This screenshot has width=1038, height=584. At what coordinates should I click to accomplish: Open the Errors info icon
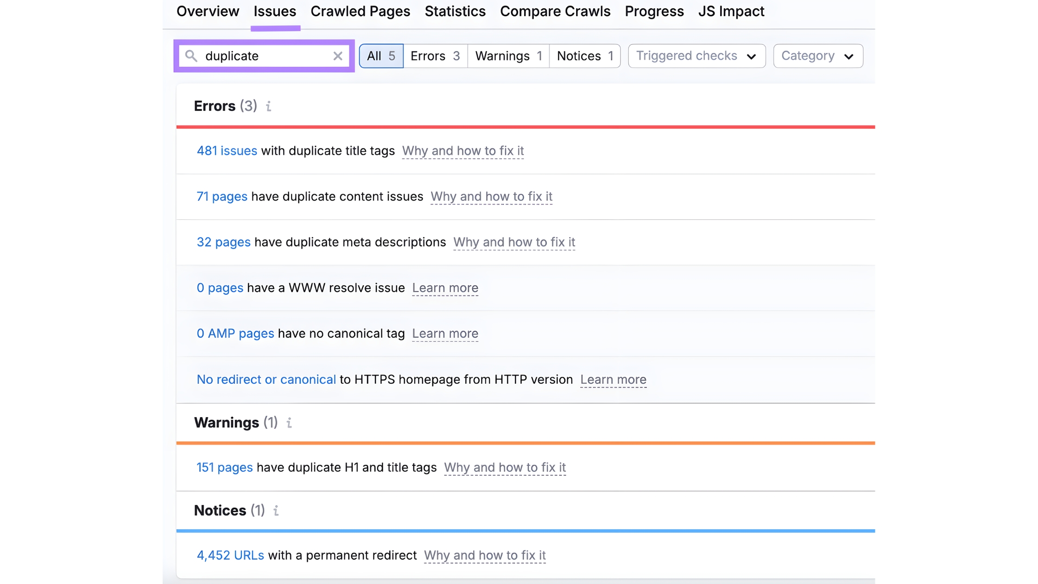[268, 106]
